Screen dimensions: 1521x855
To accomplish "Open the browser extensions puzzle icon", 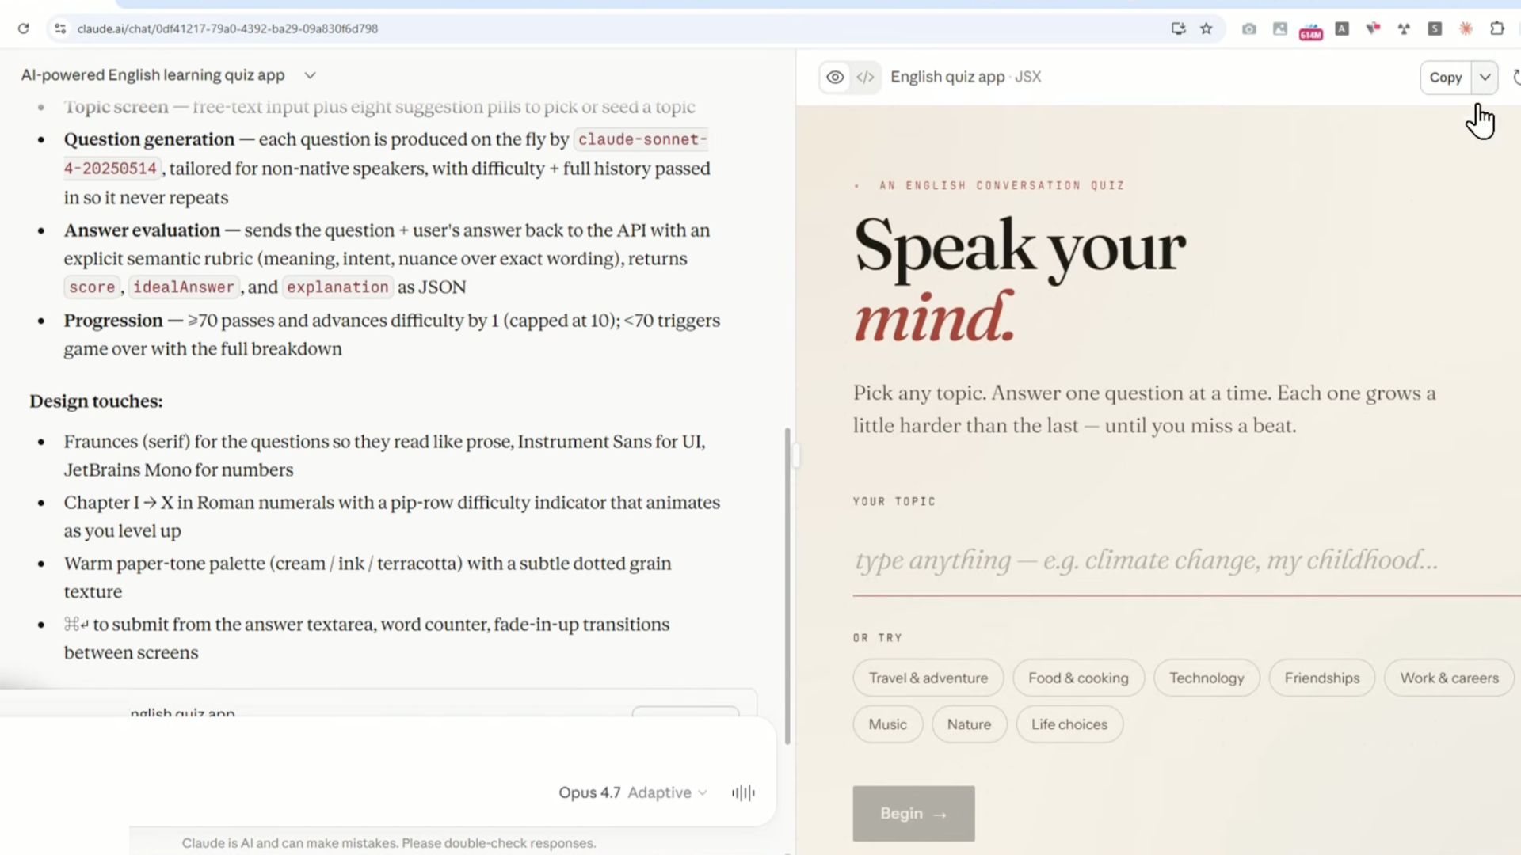I will [x=1496, y=28].
